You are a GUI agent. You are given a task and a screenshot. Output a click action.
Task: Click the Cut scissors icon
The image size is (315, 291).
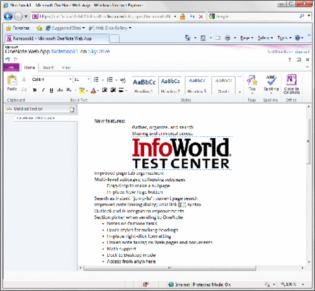[24, 80]
